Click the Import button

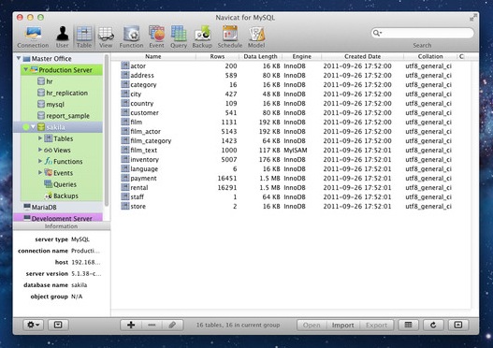click(x=342, y=325)
